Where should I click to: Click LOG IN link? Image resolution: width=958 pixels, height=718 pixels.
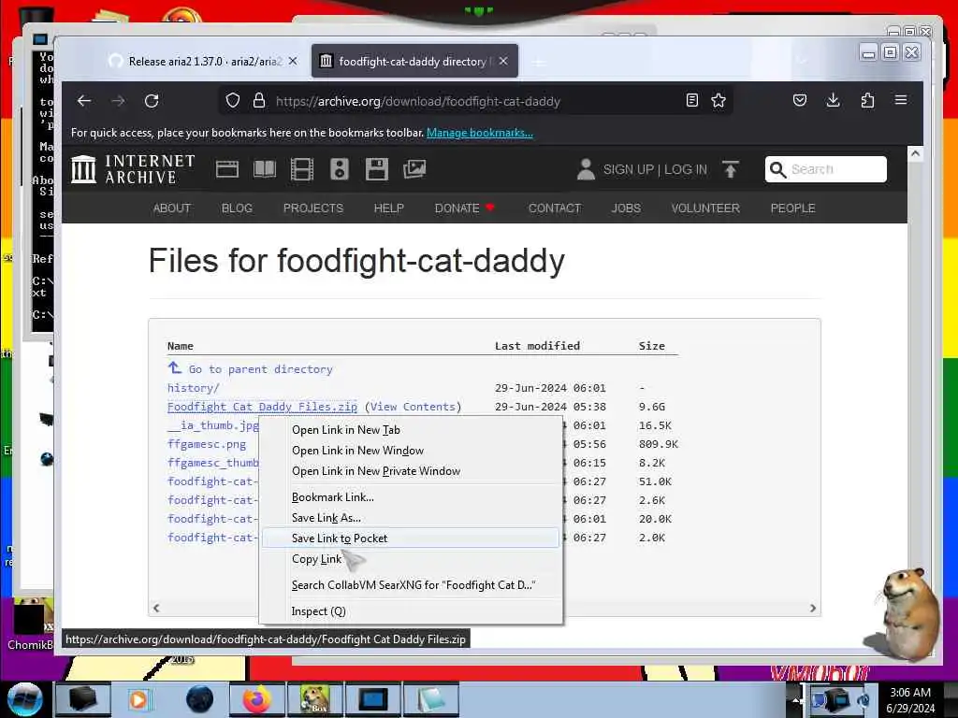tap(686, 169)
